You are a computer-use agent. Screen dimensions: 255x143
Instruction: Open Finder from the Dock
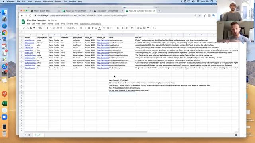click(x=4, y=12)
